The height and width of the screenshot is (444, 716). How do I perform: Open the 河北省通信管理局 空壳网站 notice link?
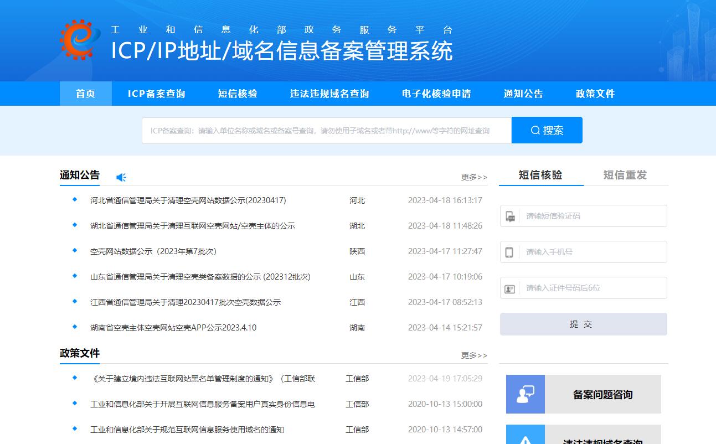pos(188,200)
